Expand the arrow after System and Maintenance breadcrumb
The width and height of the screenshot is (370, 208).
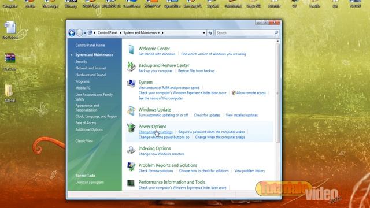click(162, 33)
